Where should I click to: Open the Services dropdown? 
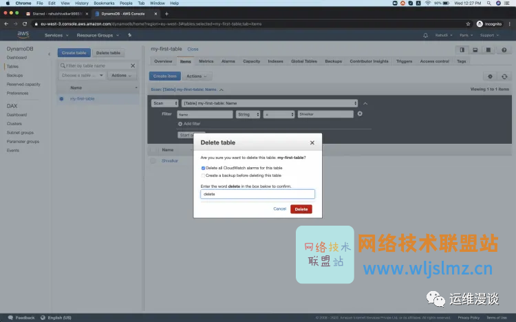click(x=56, y=35)
